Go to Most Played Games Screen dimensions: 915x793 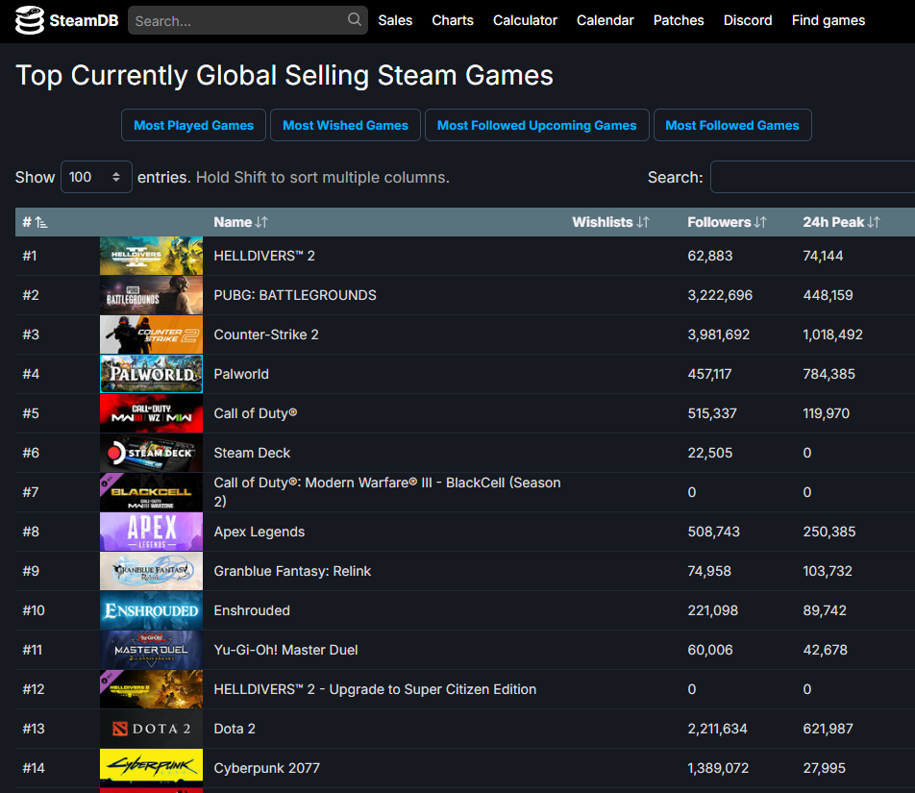tap(194, 125)
